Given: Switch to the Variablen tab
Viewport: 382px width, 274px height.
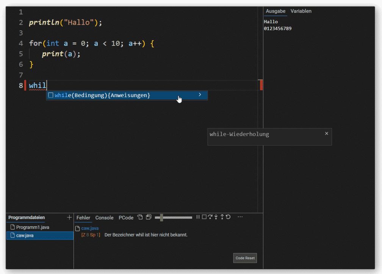Looking at the screenshot, I should (301, 11).
